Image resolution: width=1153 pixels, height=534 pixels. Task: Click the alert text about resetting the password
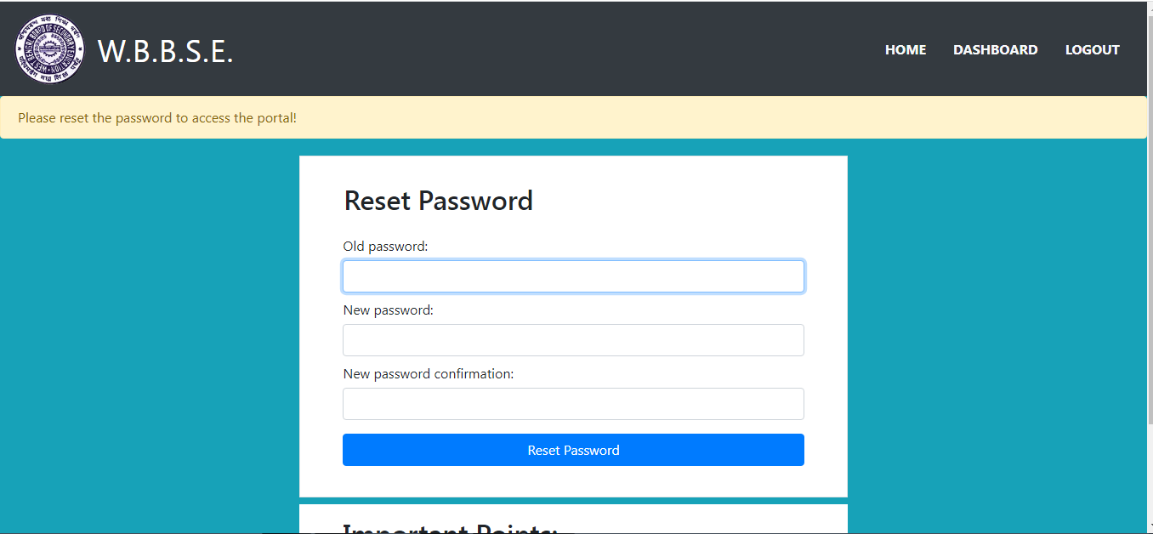pos(157,118)
